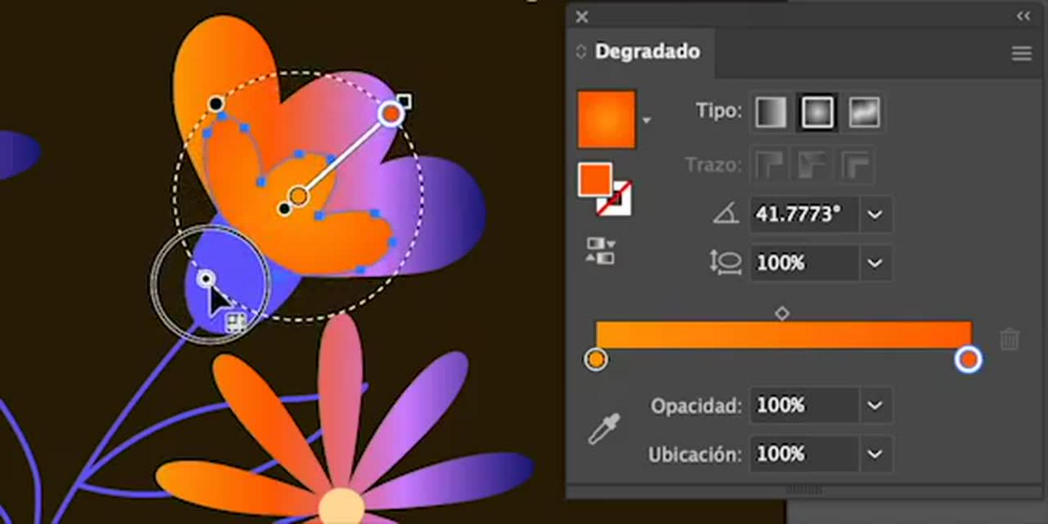Select the radial gradient type icon

coord(817,112)
